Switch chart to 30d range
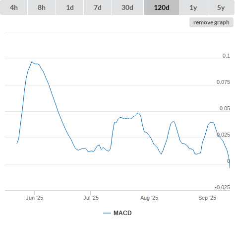The image size is (235, 226). pos(127,7)
